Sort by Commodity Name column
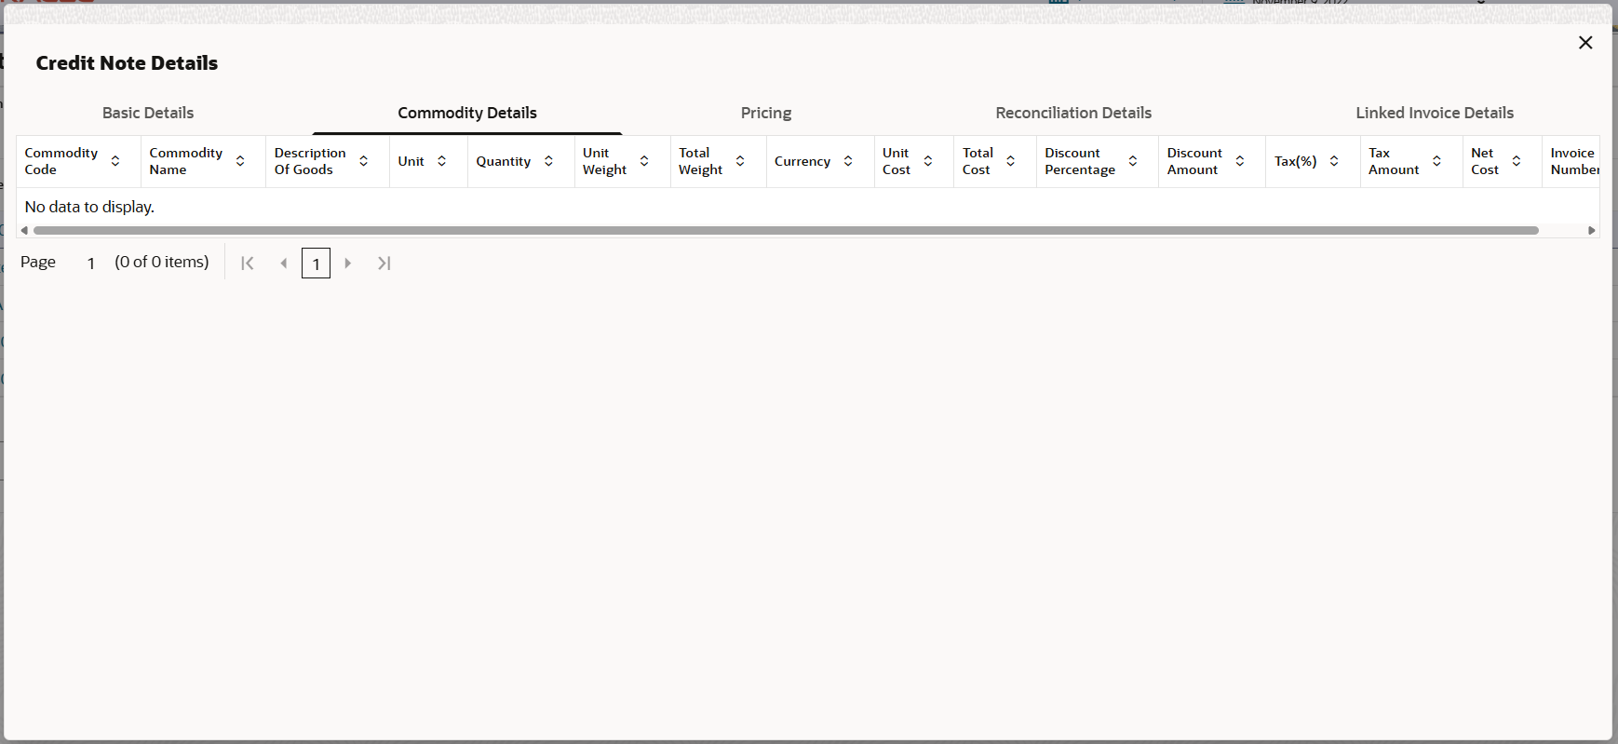 (240, 161)
